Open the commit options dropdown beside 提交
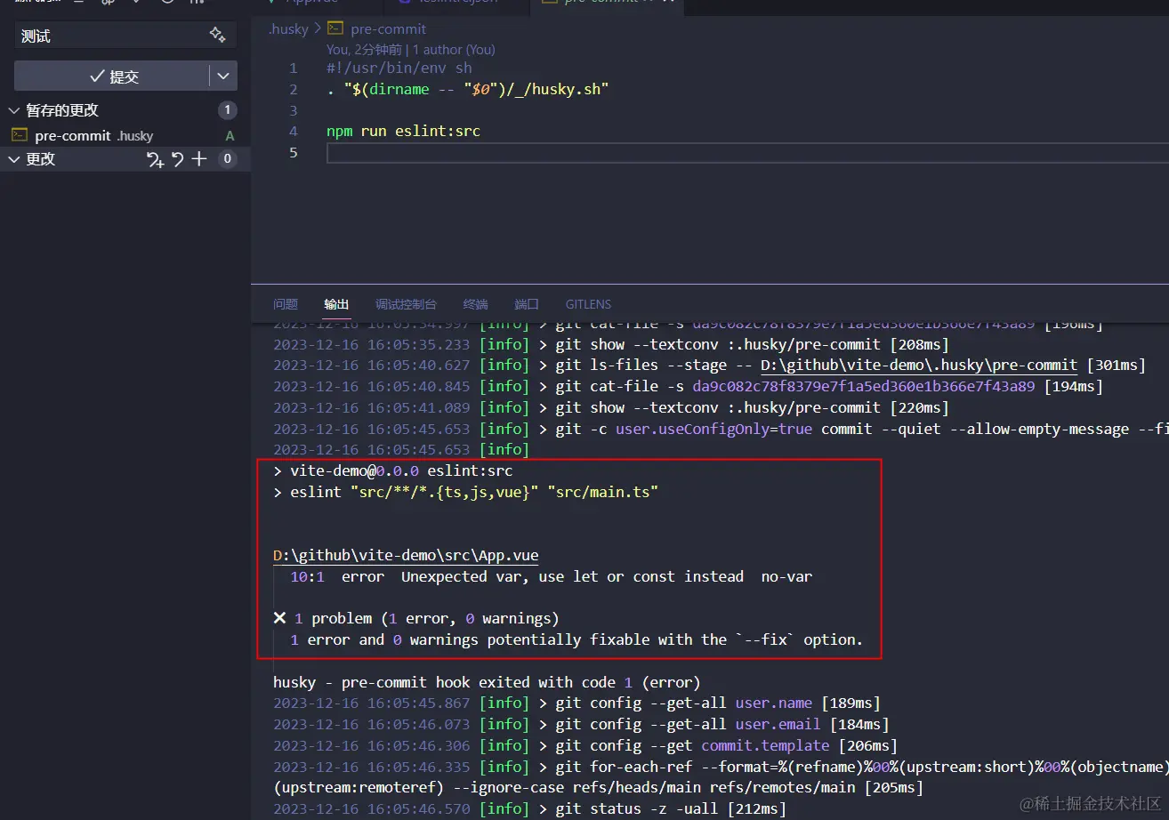 [223, 76]
